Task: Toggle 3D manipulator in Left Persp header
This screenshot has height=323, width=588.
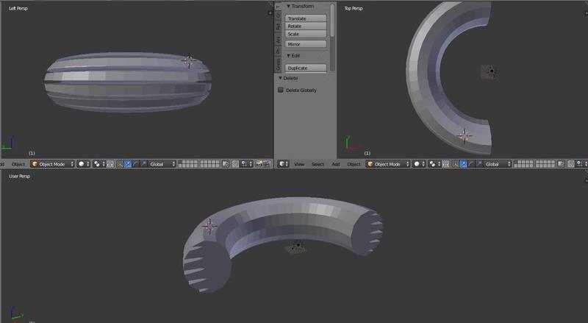Action: point(120,164)
